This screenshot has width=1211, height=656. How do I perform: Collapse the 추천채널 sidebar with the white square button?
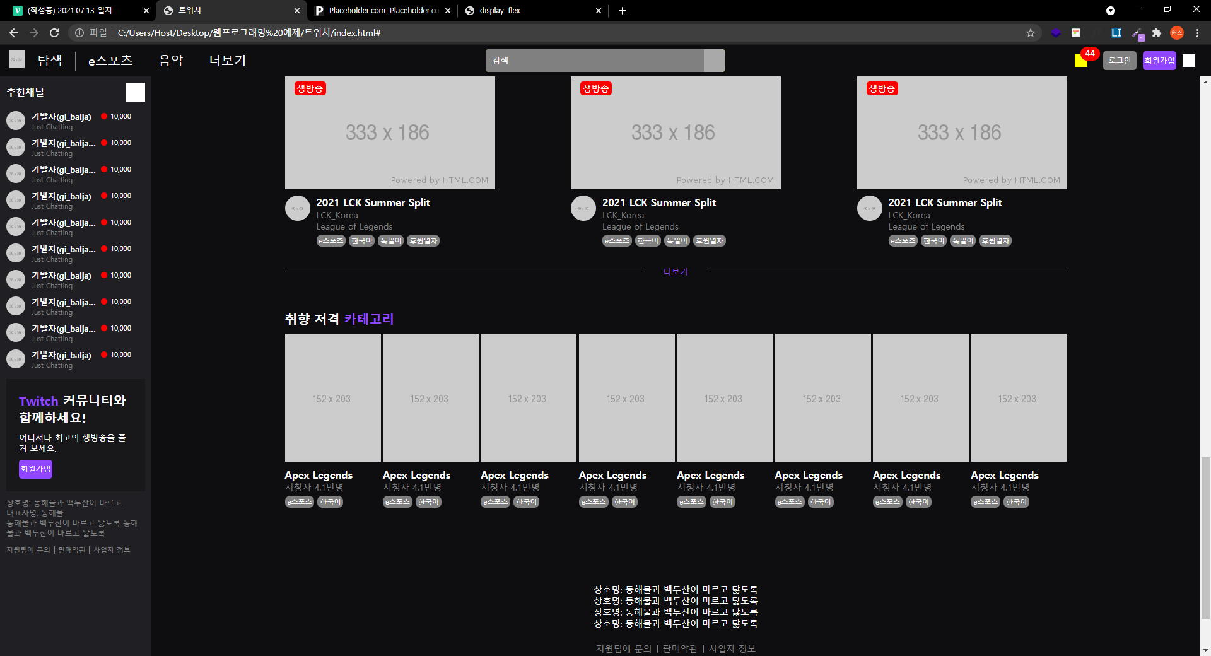click(136, 92)
